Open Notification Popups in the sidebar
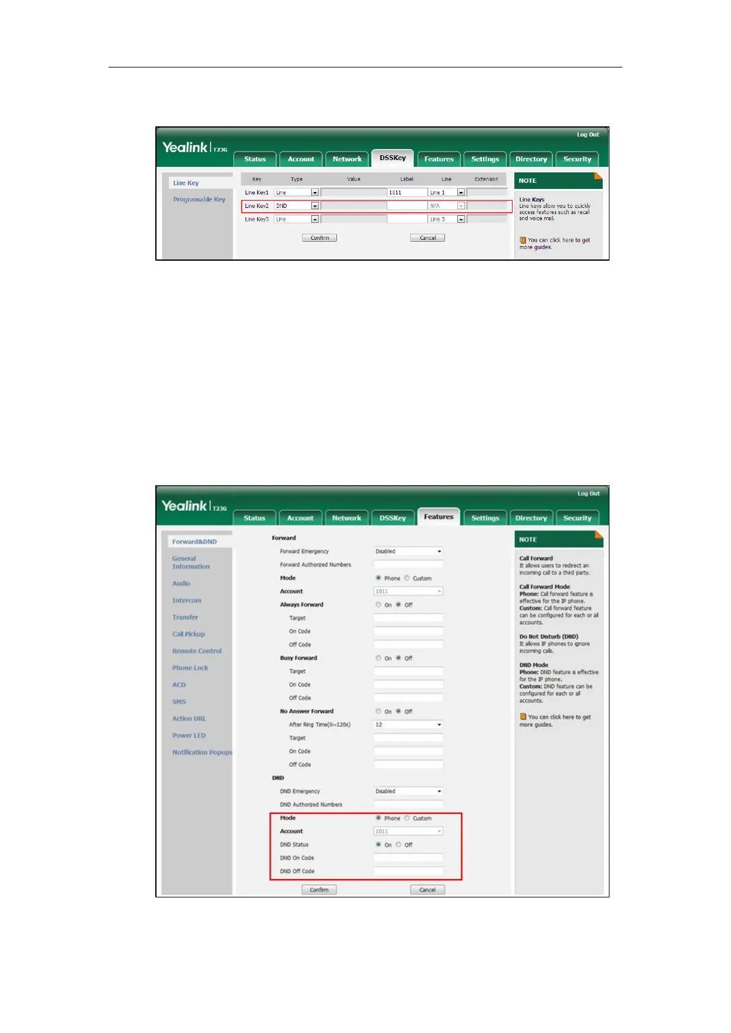The image size is (731, 1033). 202,752
